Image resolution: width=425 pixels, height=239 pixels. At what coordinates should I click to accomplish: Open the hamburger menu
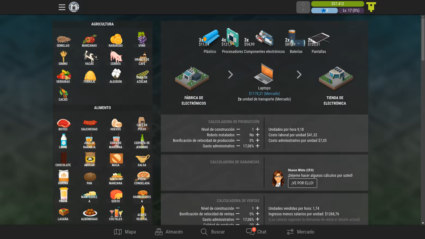tap(62, 7)
